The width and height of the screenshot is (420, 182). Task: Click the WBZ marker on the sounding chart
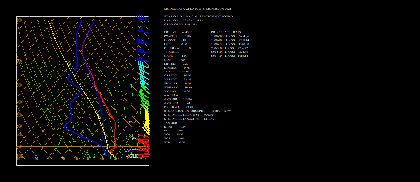click(x=134, y=139)
